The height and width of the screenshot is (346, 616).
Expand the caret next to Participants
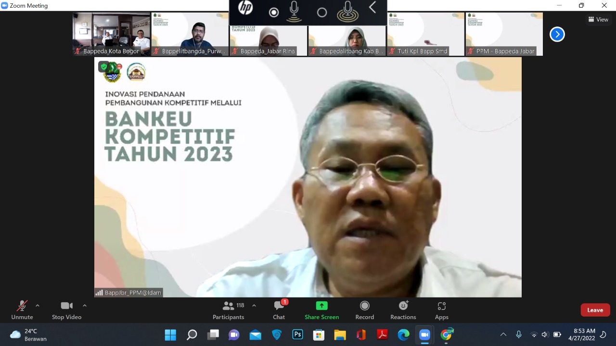click(254, 306)
